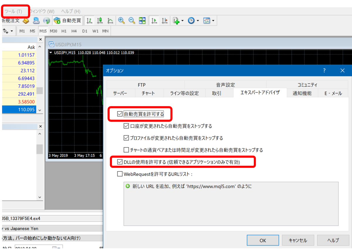
Task: Switch chart to bar chart style
Action: click(x=89, y=21)
